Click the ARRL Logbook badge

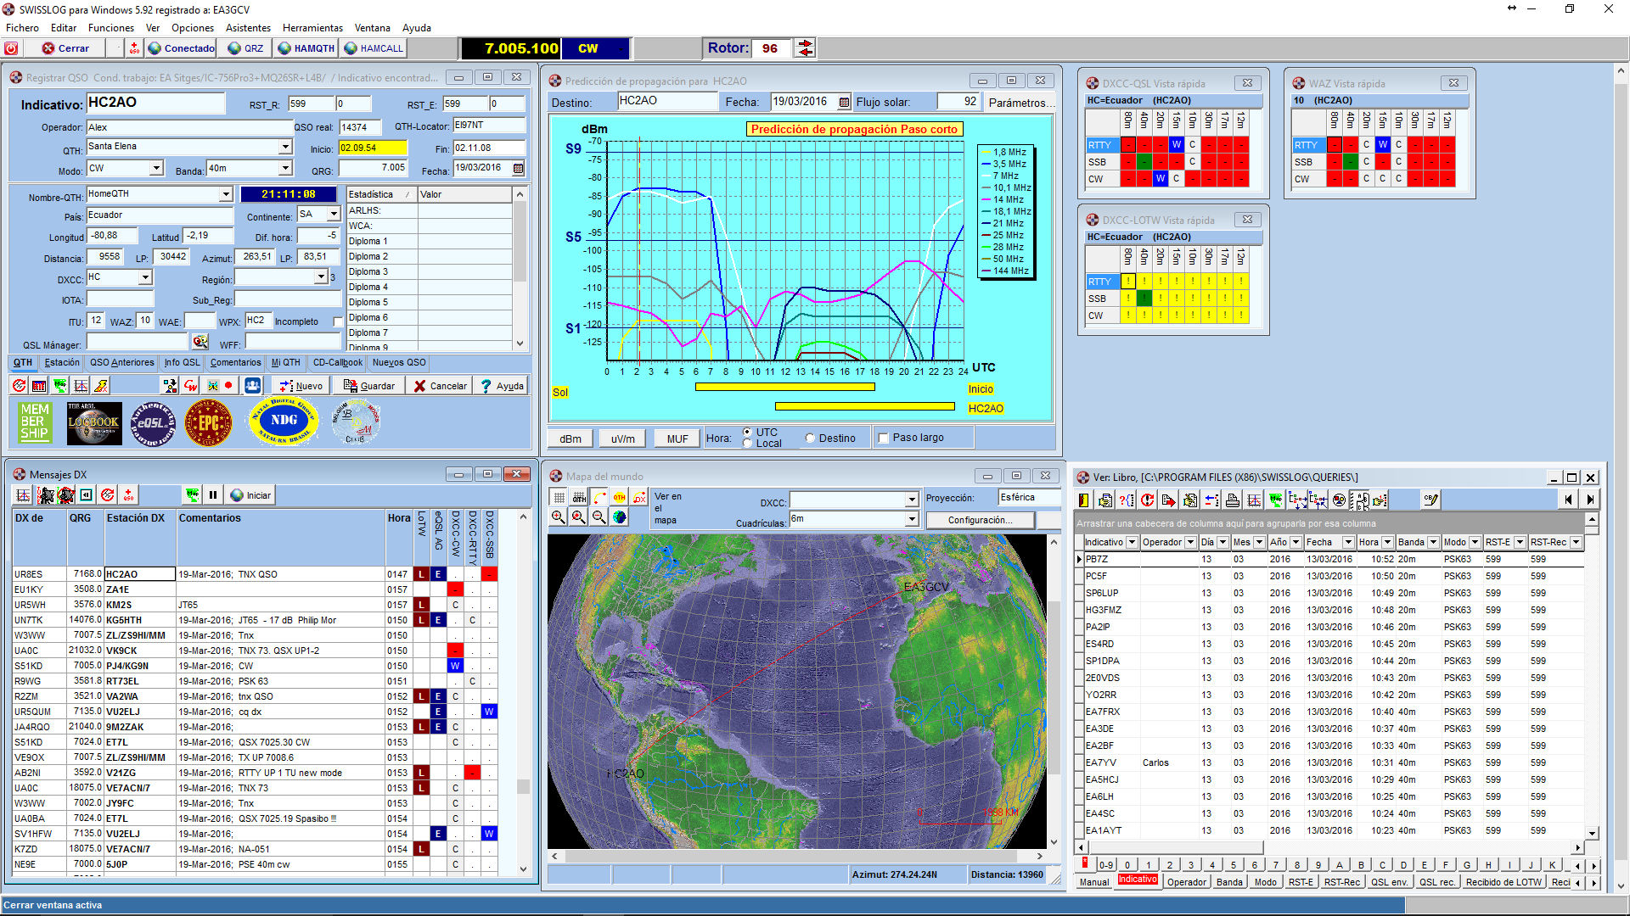coord(93,422)
